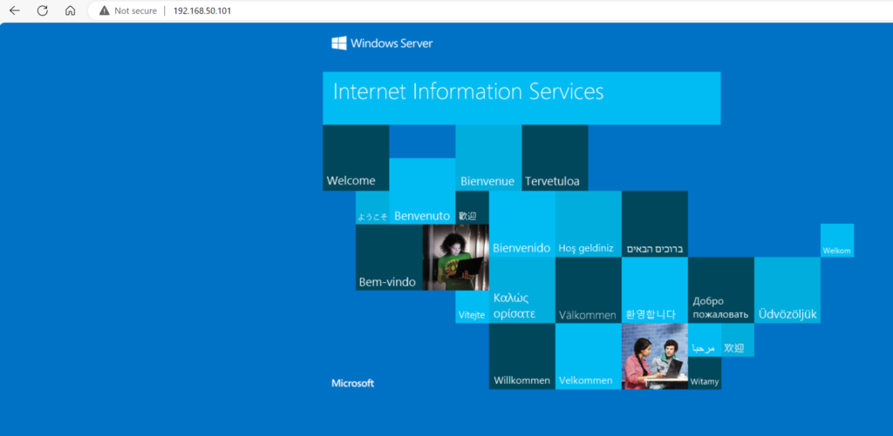Click the Добро пожаловать tile
Screen dimensions: 893x436
[x=721, y=290]
